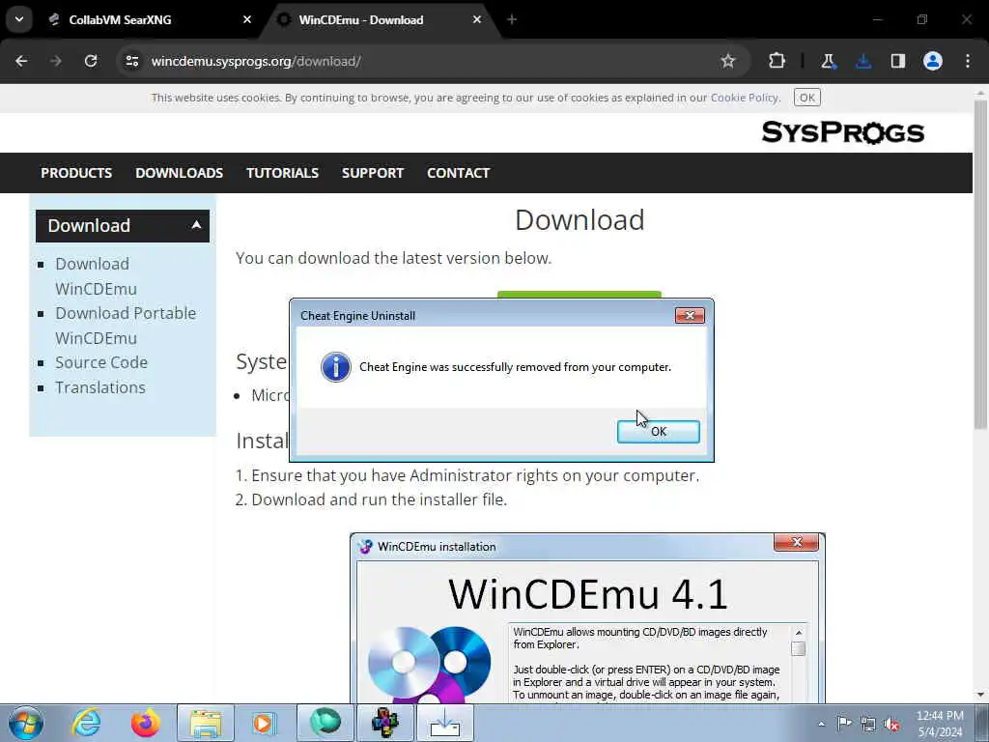This screenshot has width=989, height=742.
Task: Open the CONTACT menu
Action: pyautogui.click(x=458, y=173)
